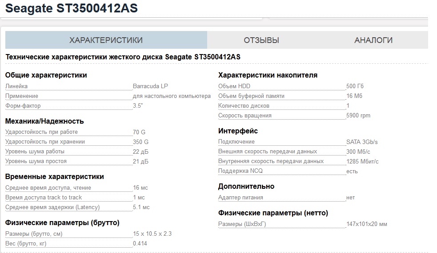The width and height of the screenshot is (437, 253).
Task: Select 'Уровень шума работы' label
Action: click(x=35, y=152)
